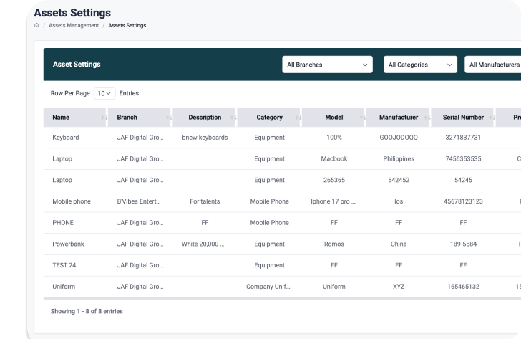Go to Assets Management breadcrumb link
The height and width of the screenshot is (339, 521).
pyautogui.click(x=74, y=25)
